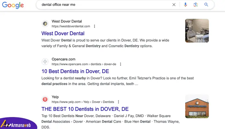
Task: Click the yelp.com Dover Dentists breadcrumb
Action: [83, 102]
